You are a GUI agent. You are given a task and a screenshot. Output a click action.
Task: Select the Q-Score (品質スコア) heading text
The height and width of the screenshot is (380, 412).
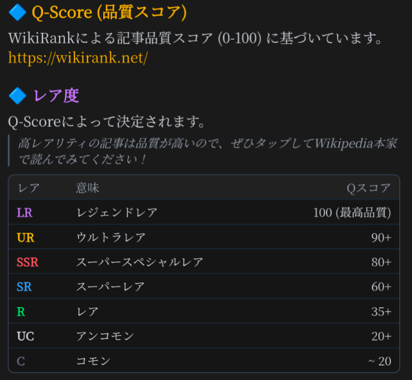[x=109, y=11]
